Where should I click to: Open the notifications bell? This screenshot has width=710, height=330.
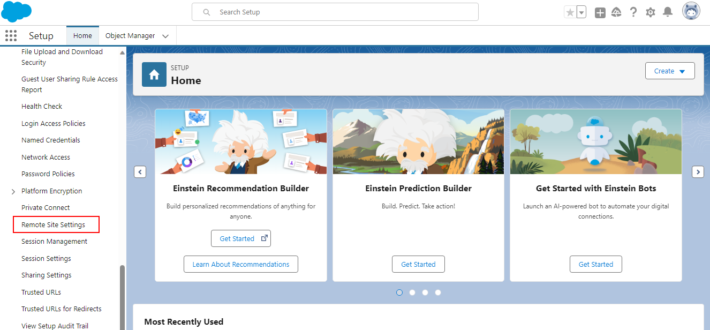coord(668,12)
